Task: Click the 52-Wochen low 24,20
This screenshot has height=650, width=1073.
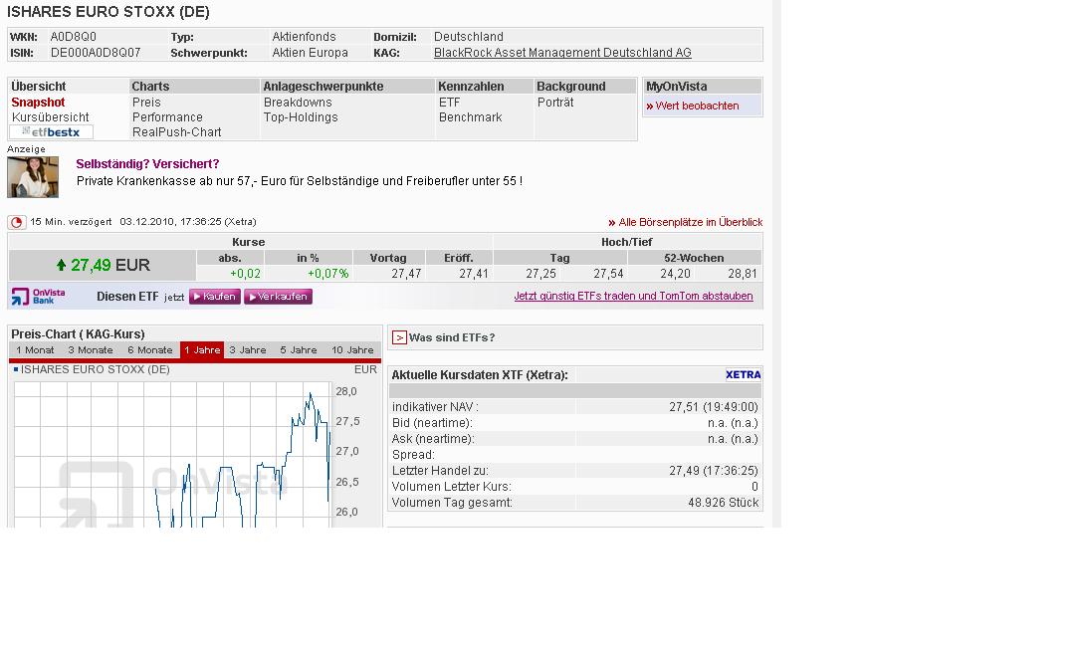Action: [675, 274]
